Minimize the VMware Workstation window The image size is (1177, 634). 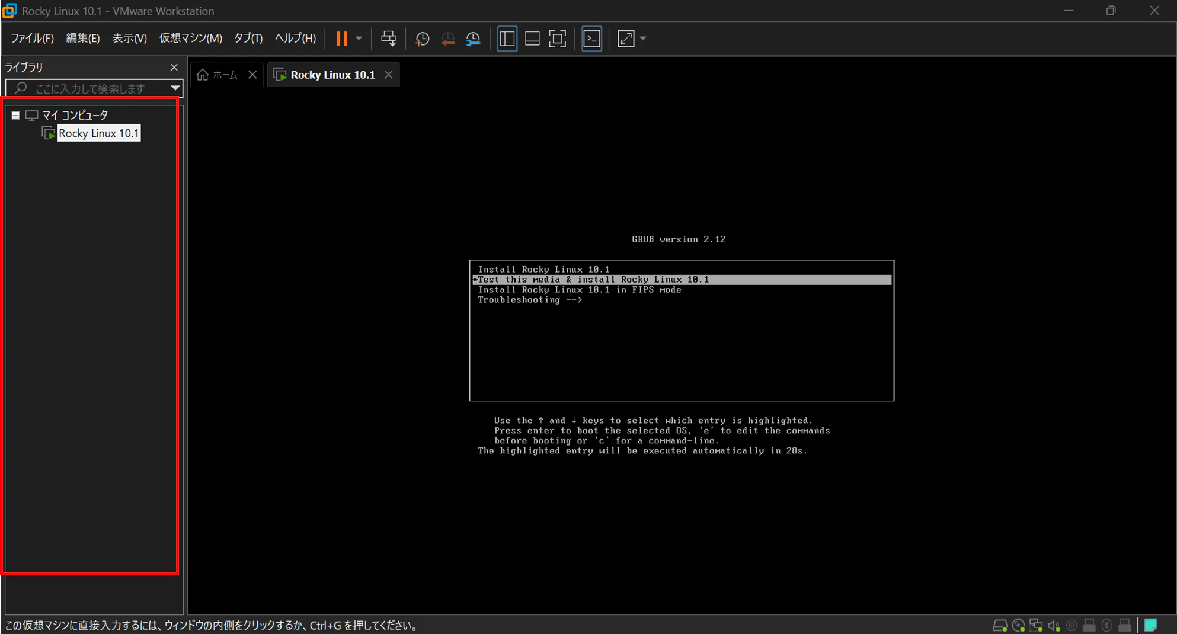pyautogui.click(x=1069, y=11)
